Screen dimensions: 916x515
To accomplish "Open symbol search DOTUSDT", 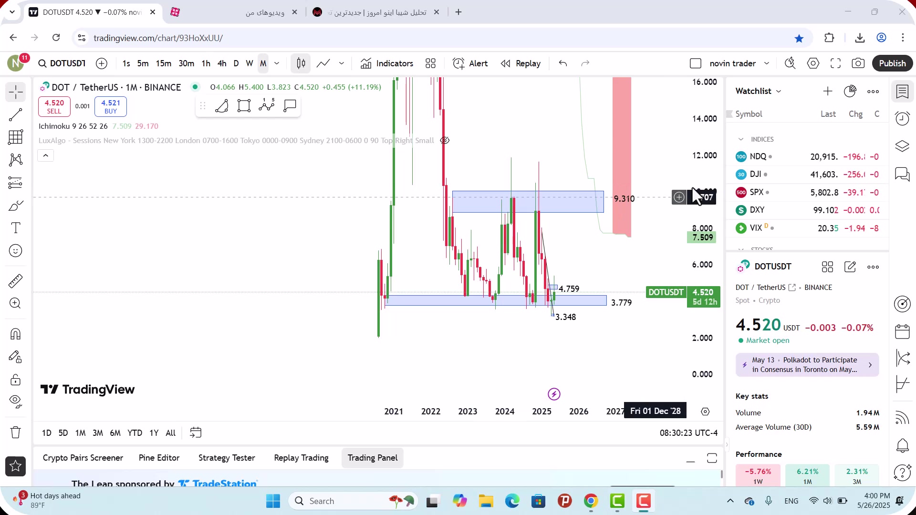I will coord(62,63).
